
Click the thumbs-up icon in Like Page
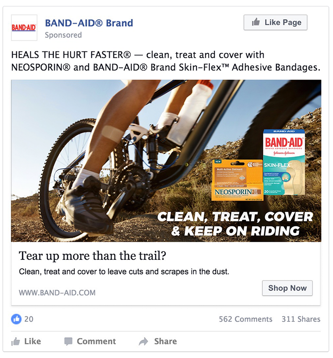tap(256, 22)
